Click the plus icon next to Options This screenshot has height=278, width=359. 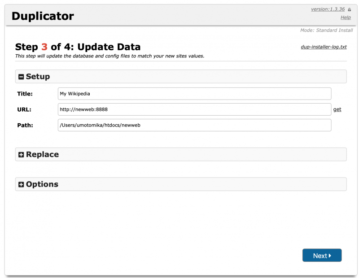[21, 185]
